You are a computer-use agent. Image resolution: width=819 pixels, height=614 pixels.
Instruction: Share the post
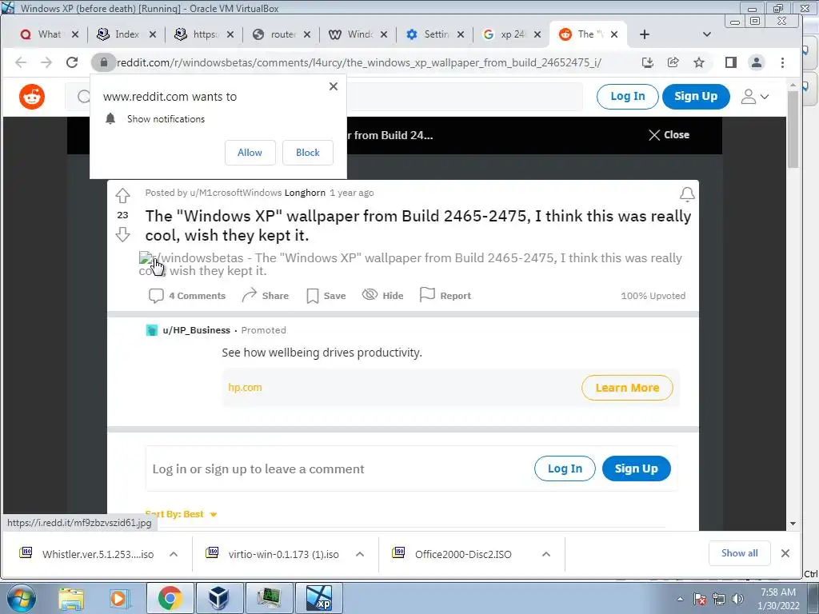tap(266, 296)
